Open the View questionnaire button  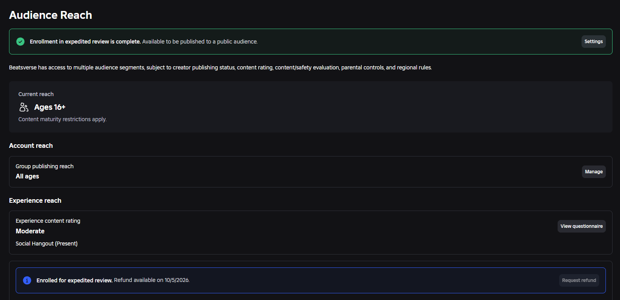tap(582, 226)
